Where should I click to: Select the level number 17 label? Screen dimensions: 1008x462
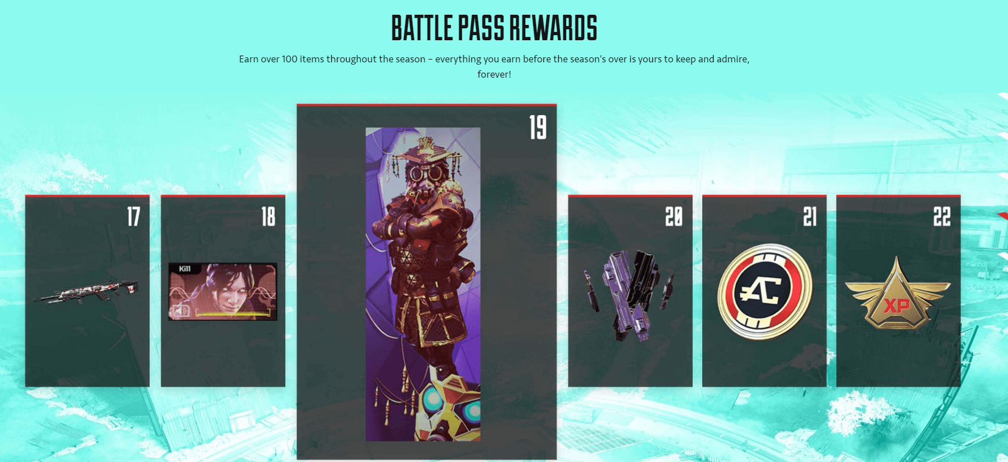133,217
